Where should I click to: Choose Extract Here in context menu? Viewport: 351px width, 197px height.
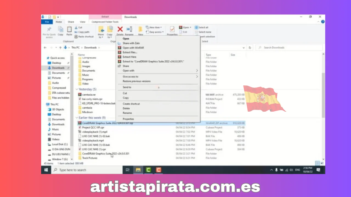click(x=129, y=57)
